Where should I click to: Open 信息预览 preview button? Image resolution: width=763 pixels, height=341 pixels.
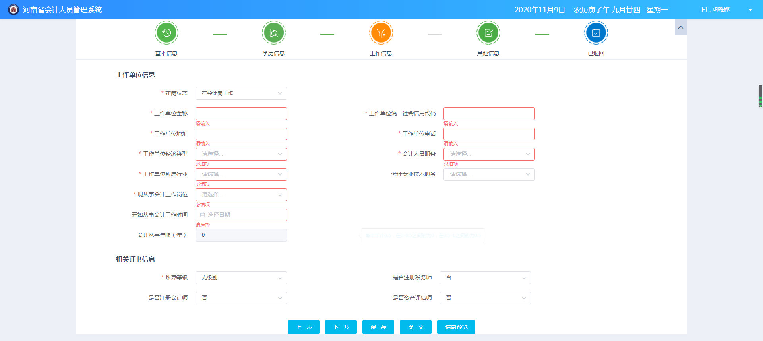pyautogui.click(x=456, y=327)
